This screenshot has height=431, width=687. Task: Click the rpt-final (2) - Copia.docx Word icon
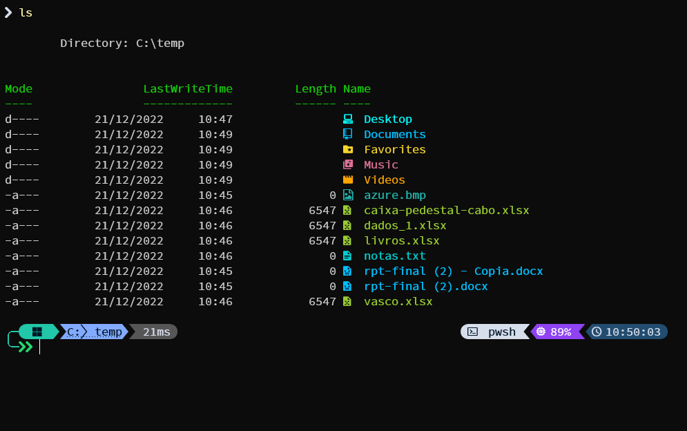coord(347,271)
